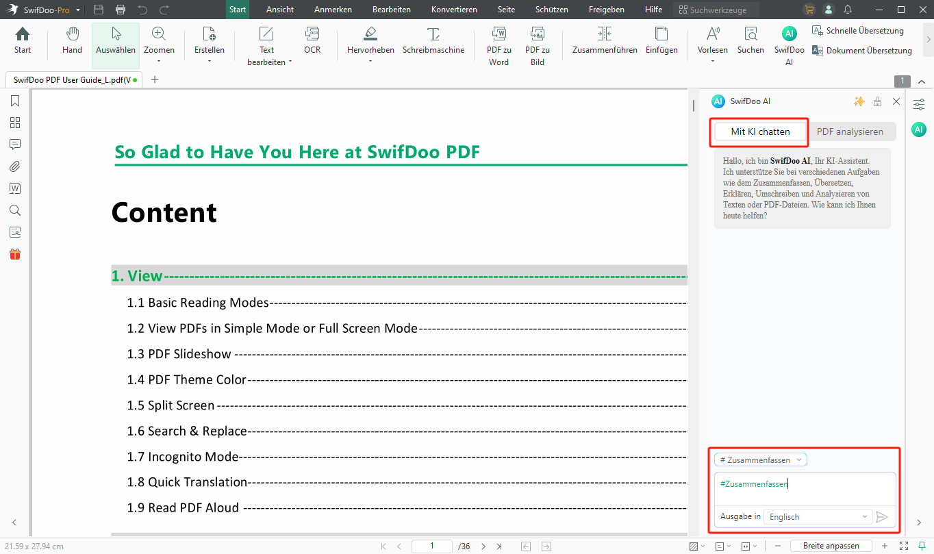The width and height of the screenshot is (934, 554).
Task: Toggle full screen mode in status bar
Action: 904,546
